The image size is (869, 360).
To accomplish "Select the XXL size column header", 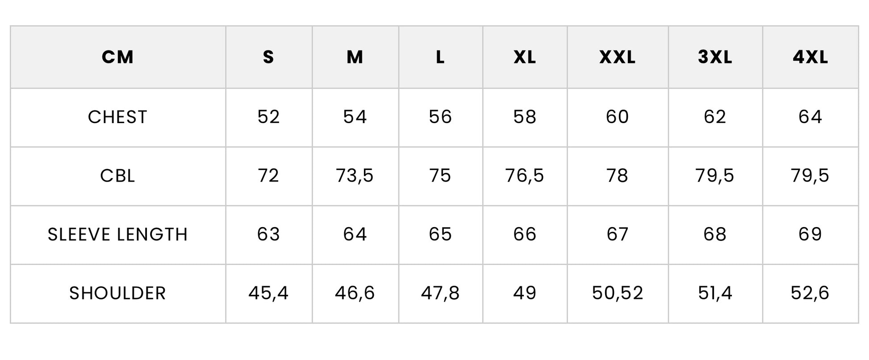I will pyautogui.click(x=618, y=57).
